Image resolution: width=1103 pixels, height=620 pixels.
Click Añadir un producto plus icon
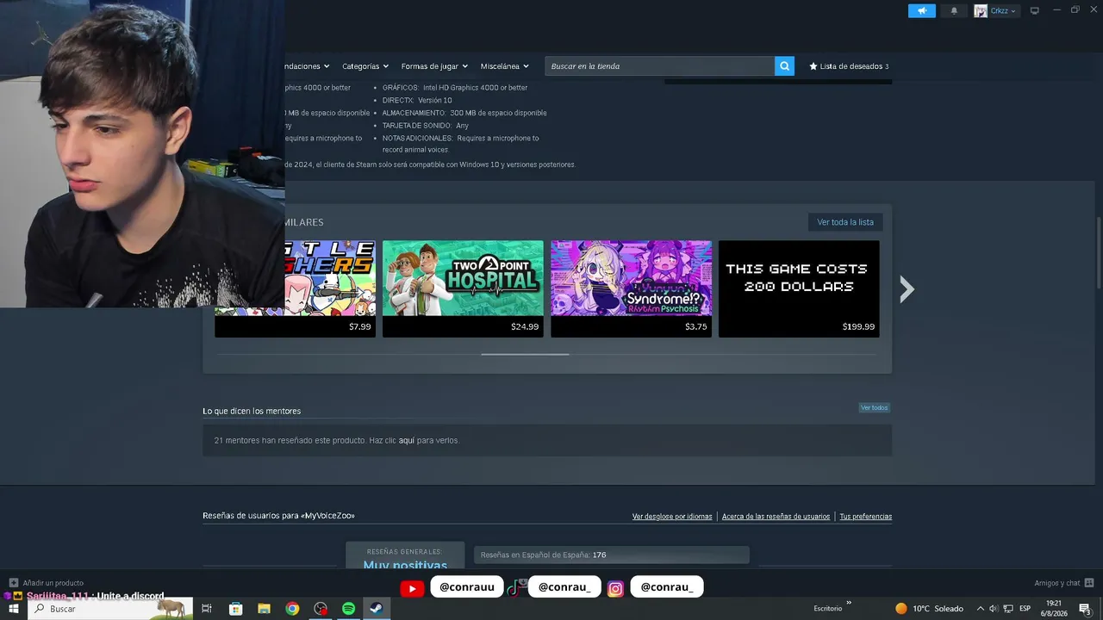(14, 583)
